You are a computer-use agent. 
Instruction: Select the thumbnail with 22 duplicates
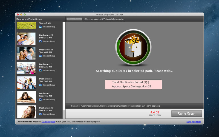[26, 39]
